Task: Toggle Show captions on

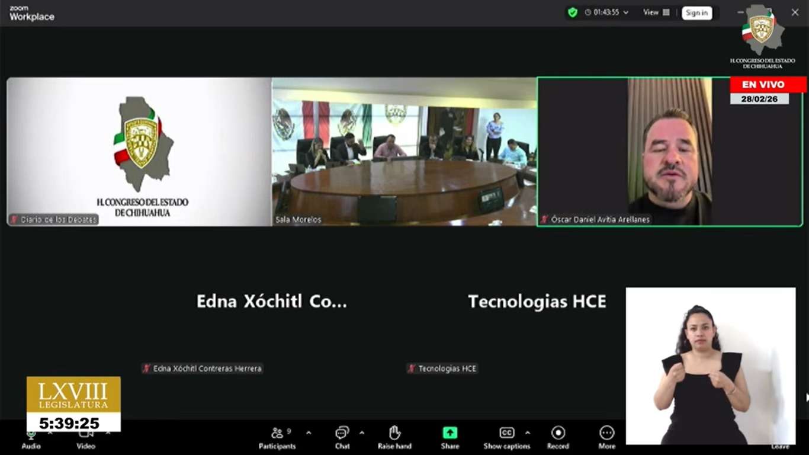Action: pos(506,437)
